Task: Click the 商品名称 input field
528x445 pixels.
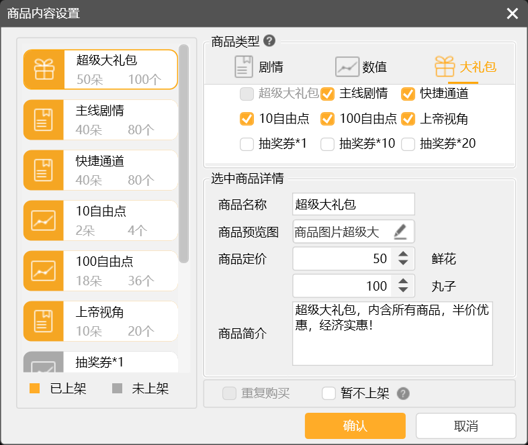Action: tap(353, 204)
